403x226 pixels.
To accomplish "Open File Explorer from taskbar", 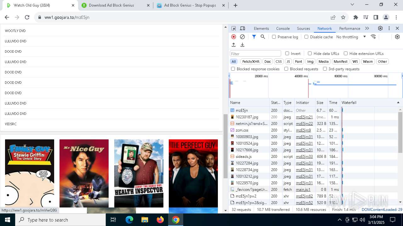I will (145, 220).
